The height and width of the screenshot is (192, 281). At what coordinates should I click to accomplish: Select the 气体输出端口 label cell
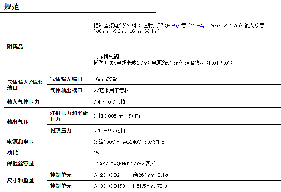66,90
